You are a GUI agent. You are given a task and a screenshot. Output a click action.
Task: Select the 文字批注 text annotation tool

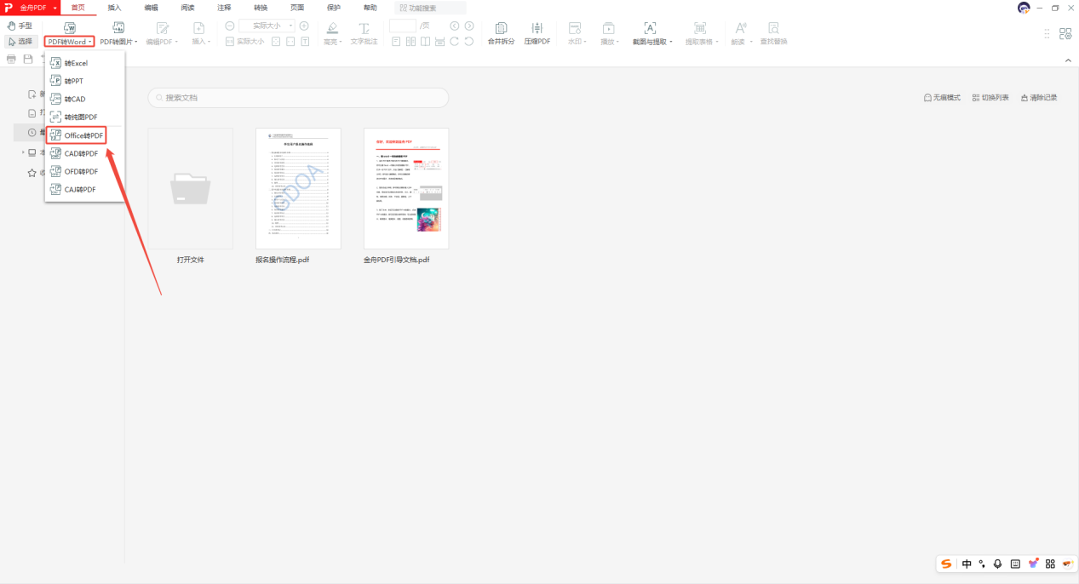(364, 34)
